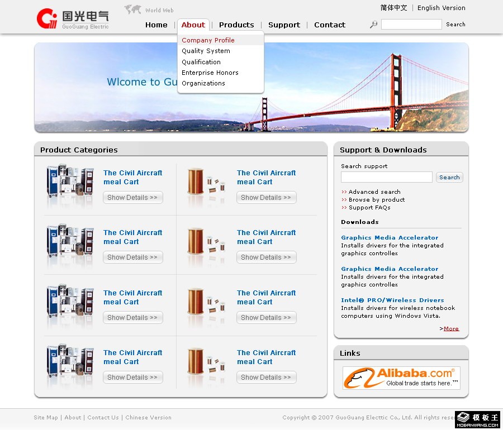This screenshot has height=430, width=503.
Task: Switch to 简体中文 language
Action: [393, 8]
